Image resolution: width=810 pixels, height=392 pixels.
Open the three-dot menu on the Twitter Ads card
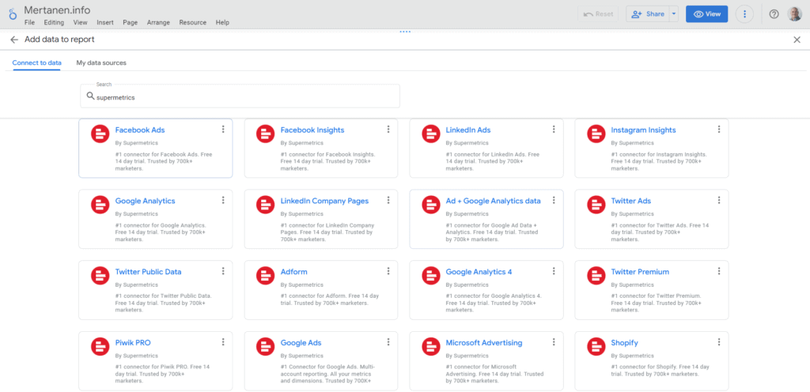point(719,200)
